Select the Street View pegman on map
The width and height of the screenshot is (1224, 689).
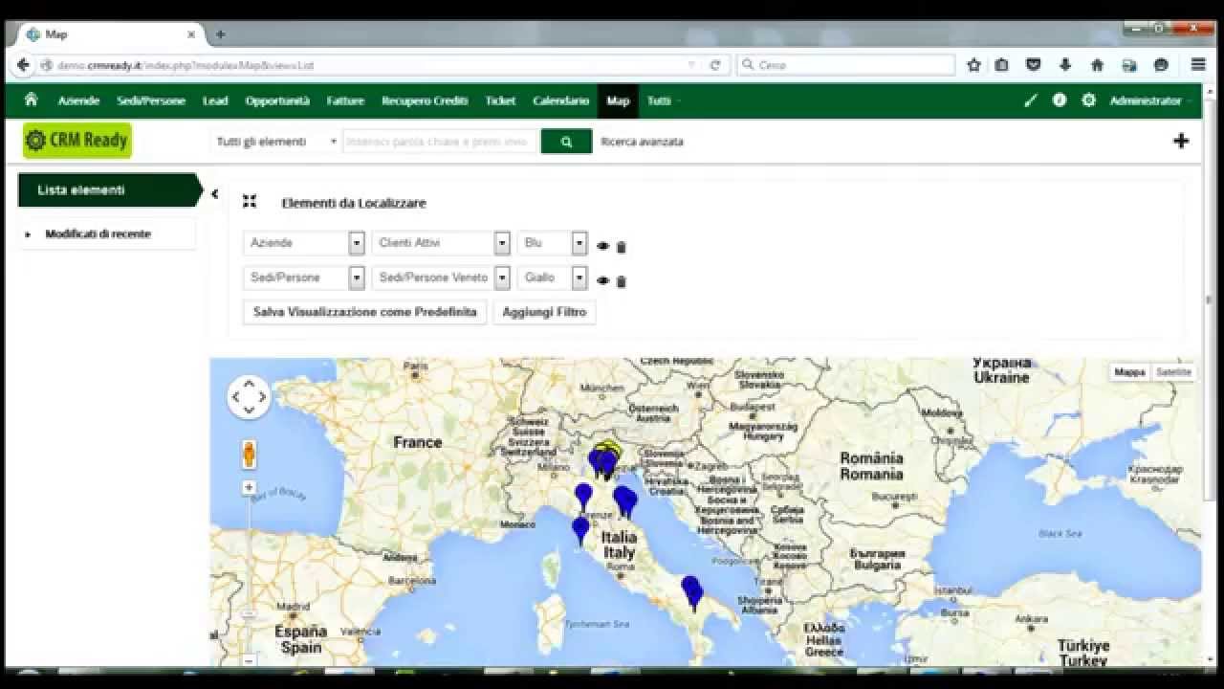[x=249, y=455]
